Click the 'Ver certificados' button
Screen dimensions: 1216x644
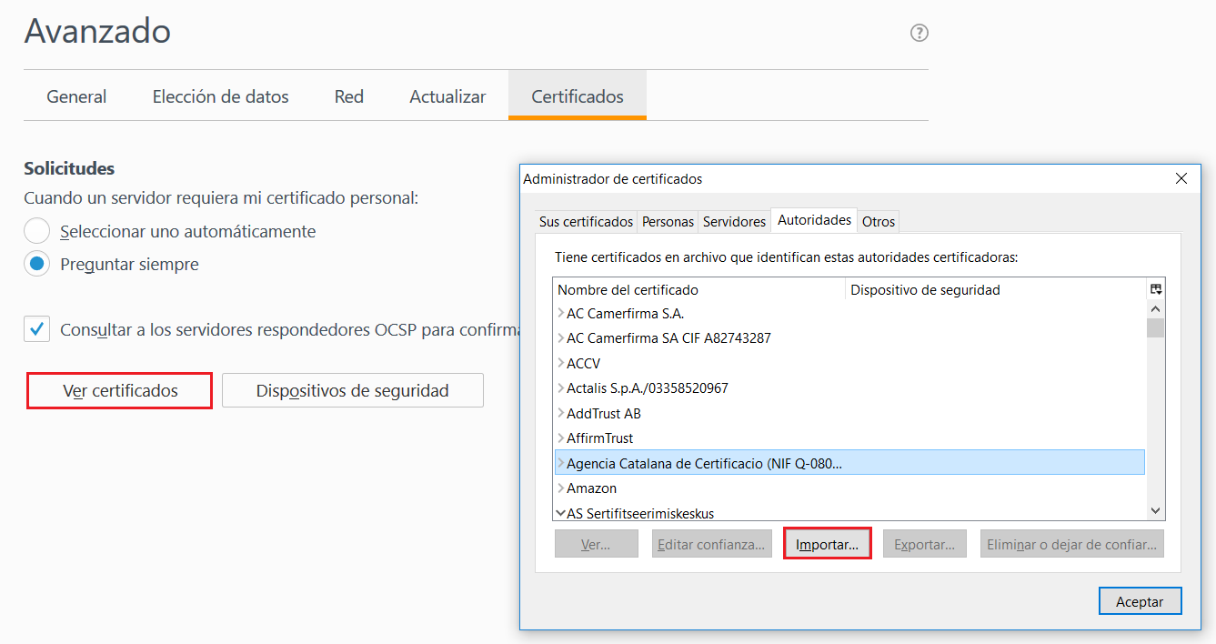coord(120,390)
